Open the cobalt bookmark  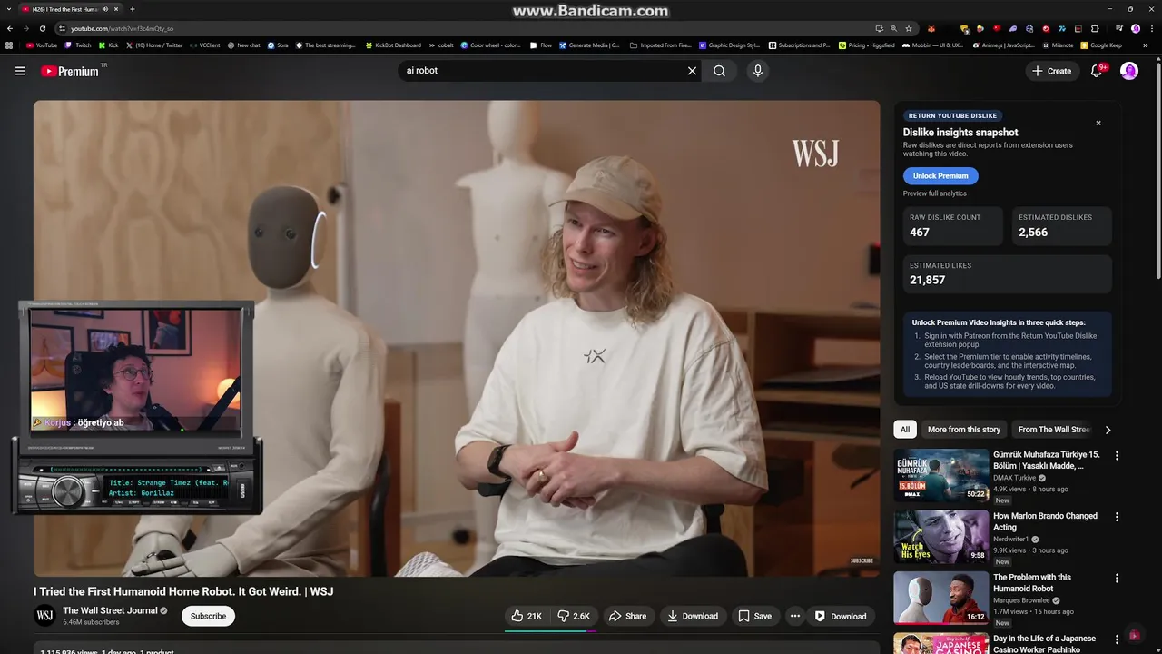(441, 45)
